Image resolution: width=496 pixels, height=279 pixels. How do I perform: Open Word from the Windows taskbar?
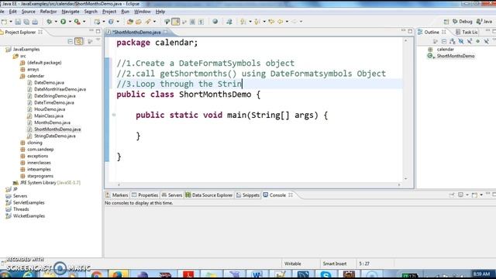click(x=257, y=274)
